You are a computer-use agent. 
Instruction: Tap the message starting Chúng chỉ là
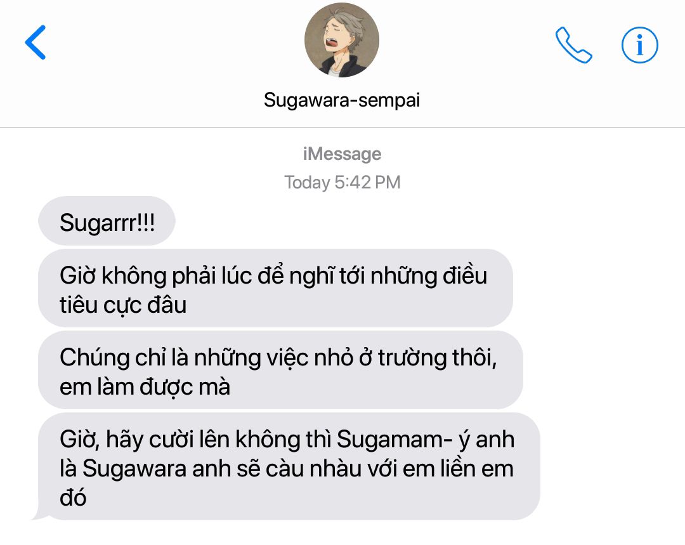point(280,370)
